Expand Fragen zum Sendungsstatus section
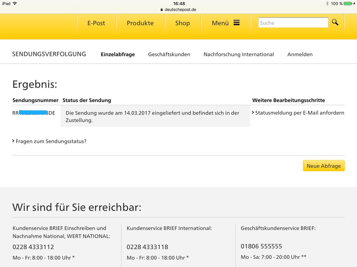The image size is (357, 267). point(49,141)
